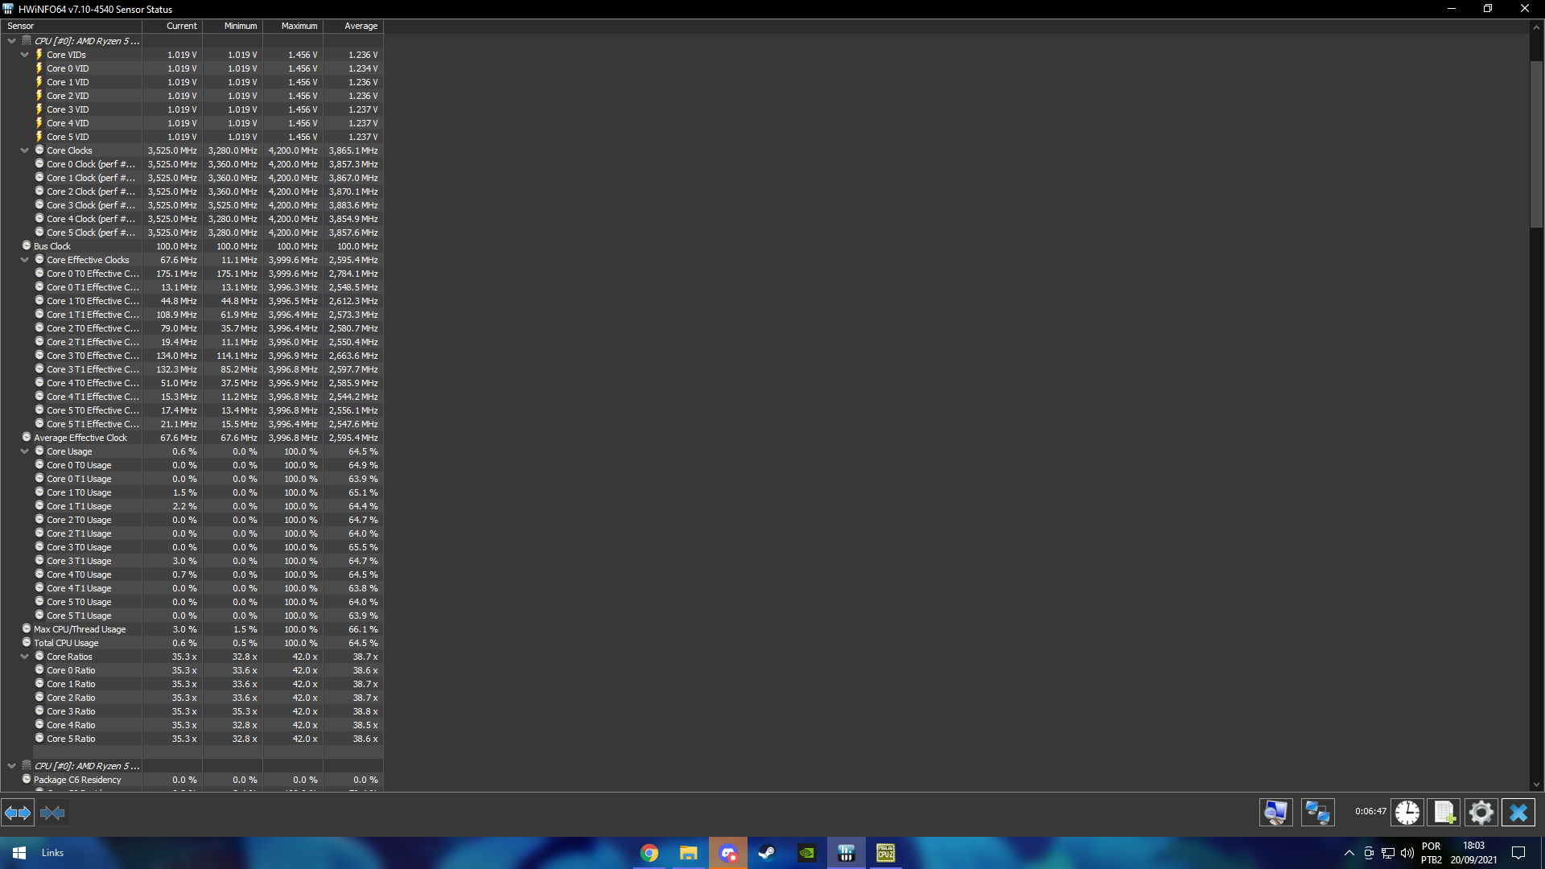
Task: Click the network connected computers icon
Action: coord(1317,813)
